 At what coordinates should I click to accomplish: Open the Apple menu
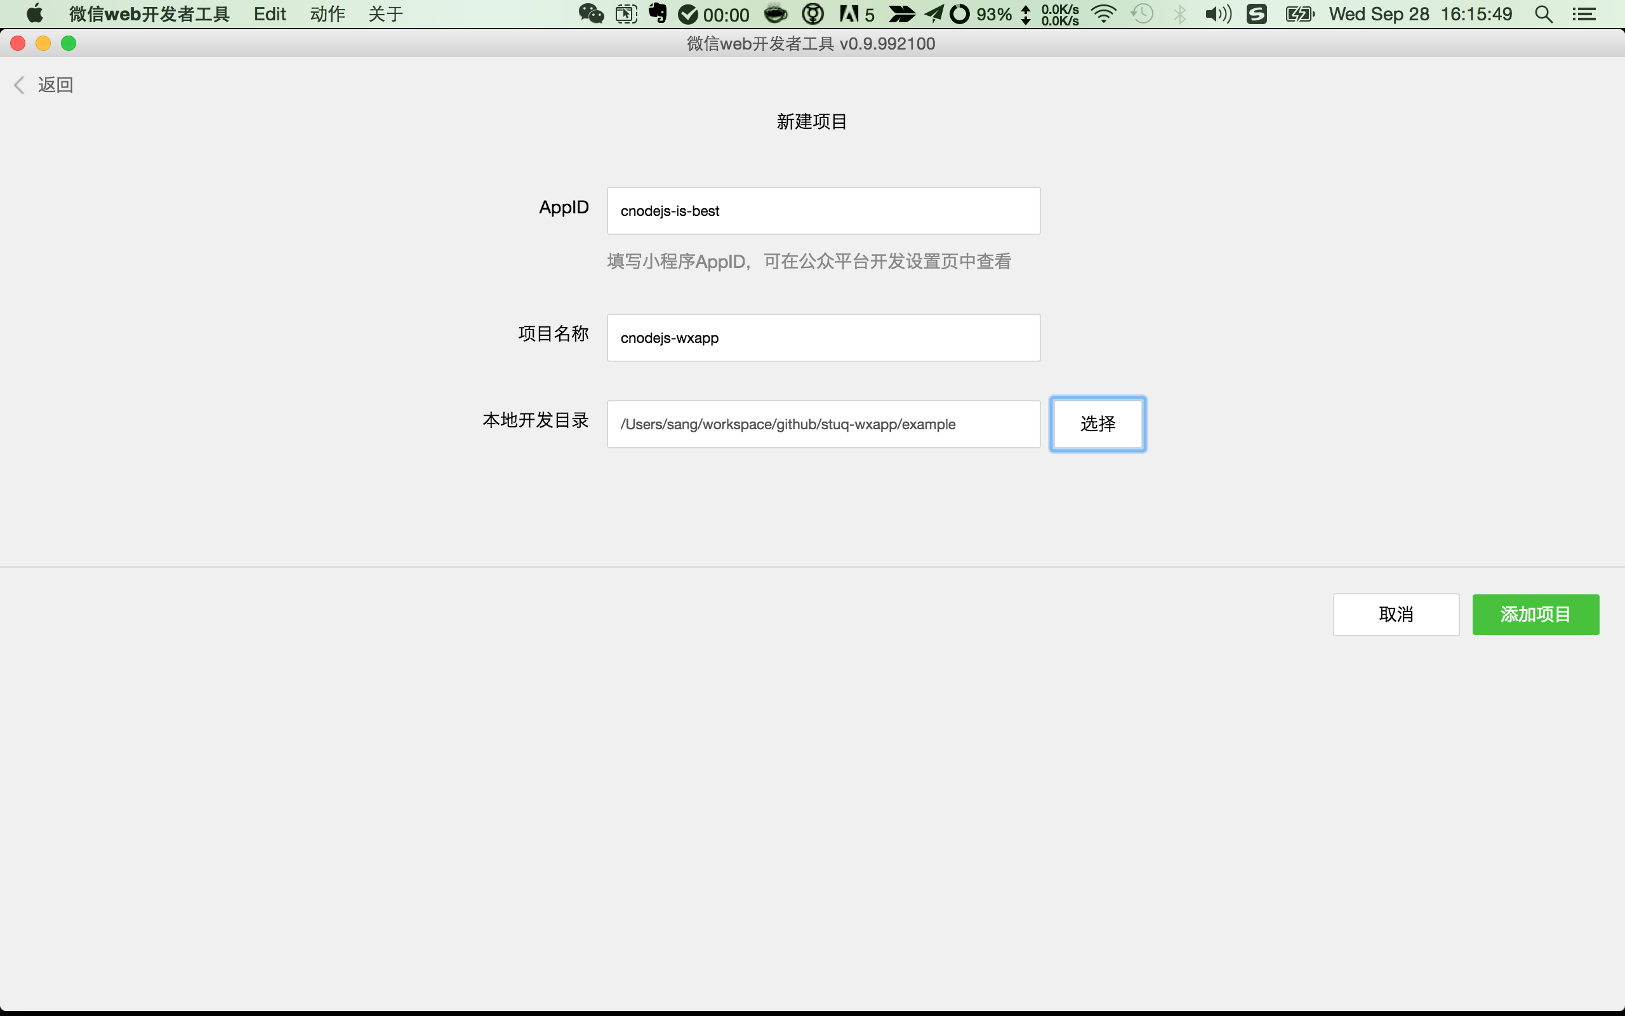click(x=34, y=14)
